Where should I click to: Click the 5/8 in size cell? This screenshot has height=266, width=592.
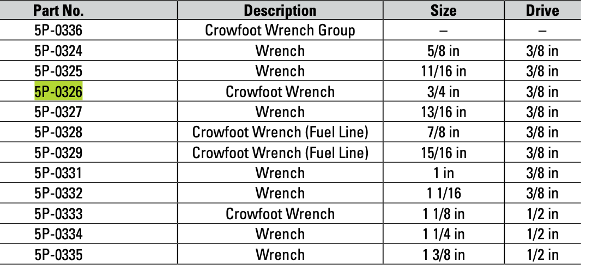click(443, 51)
